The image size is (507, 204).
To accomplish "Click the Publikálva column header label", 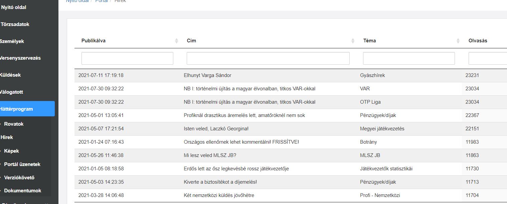I will coord(94,41).
